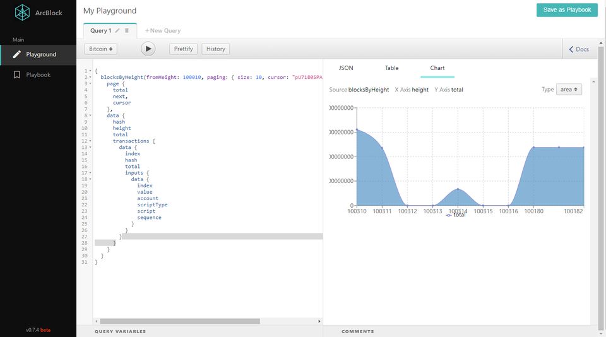Click the Playbook bookmark icon in sidebar
This screenshot has height=337, width=606.
point(17,74)
